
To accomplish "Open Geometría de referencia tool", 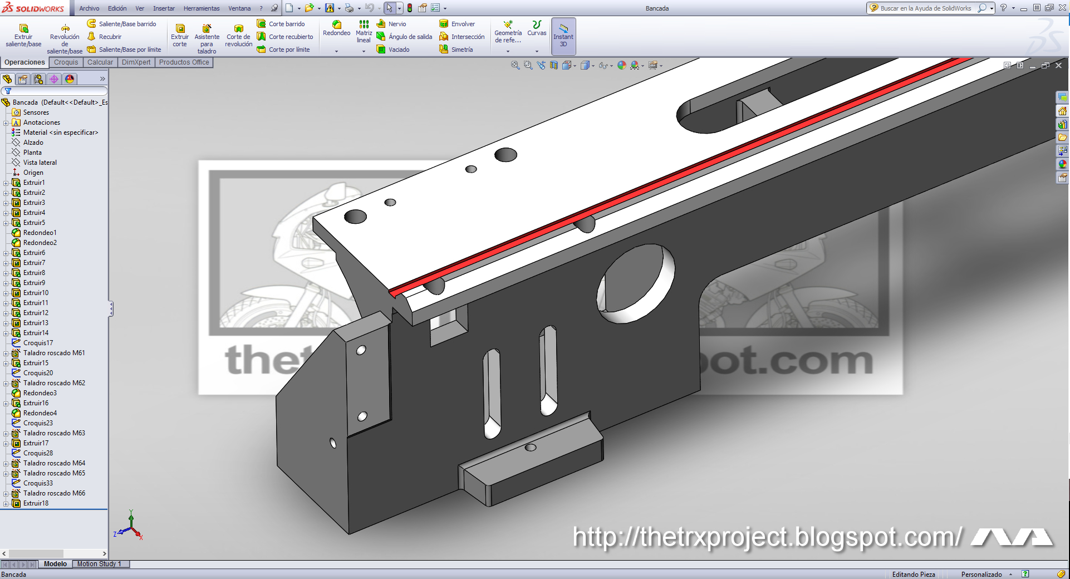I will (x=508, y=32).
